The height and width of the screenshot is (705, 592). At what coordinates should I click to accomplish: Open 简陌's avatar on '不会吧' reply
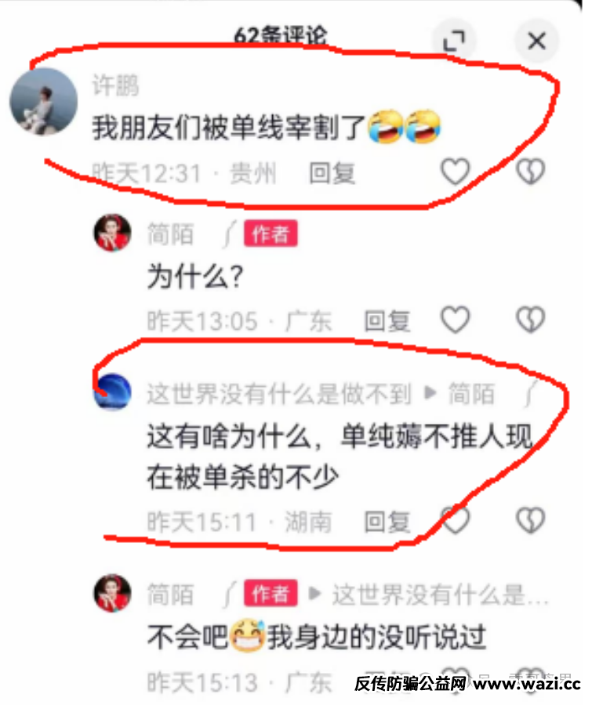click(112, 593)
